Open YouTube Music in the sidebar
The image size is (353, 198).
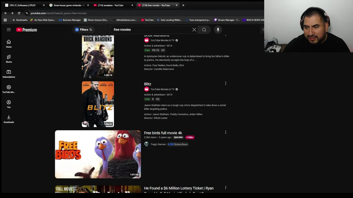(x=9, y=89)
